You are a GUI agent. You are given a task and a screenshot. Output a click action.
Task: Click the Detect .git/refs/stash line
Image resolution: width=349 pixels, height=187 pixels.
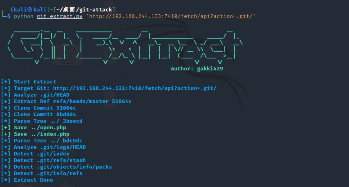coord(43,160)
